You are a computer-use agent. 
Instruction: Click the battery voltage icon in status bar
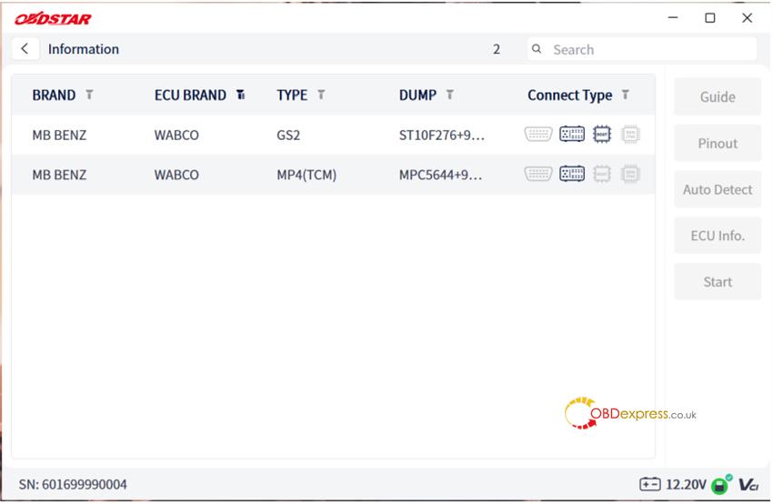tap(649, 484)
